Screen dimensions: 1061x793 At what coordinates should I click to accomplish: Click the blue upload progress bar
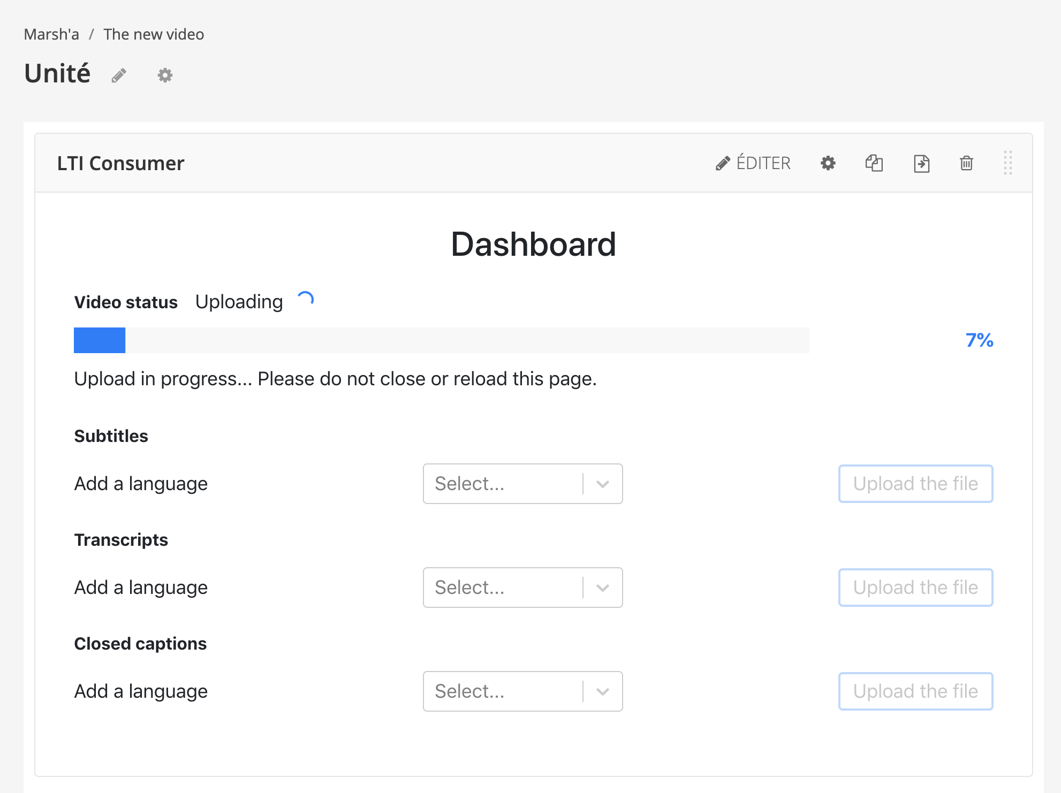point(100,340)
